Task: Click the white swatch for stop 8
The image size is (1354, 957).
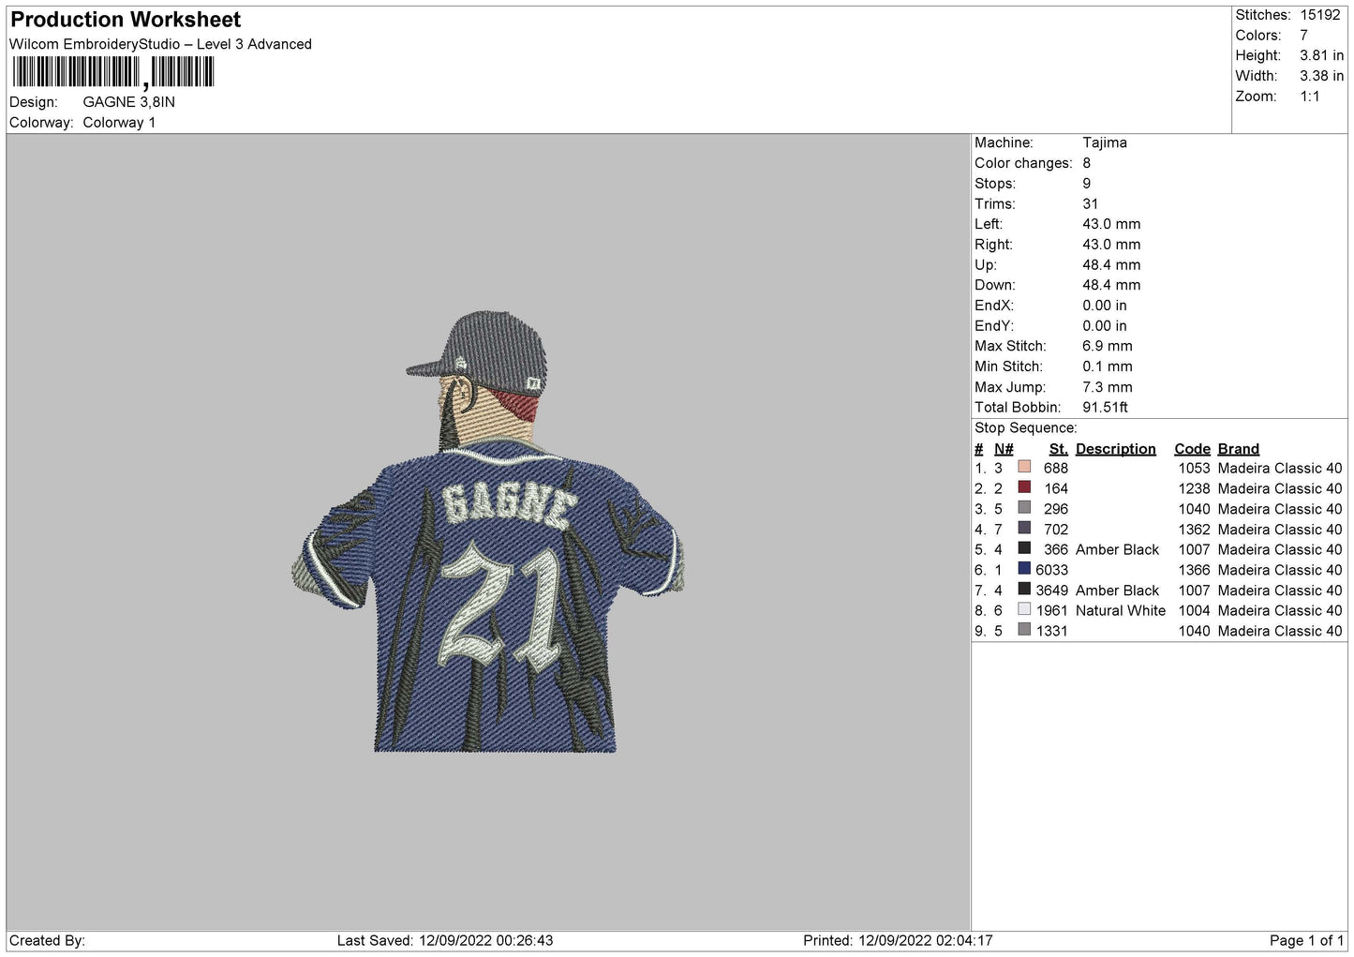Action: [x=1024, y=609]
